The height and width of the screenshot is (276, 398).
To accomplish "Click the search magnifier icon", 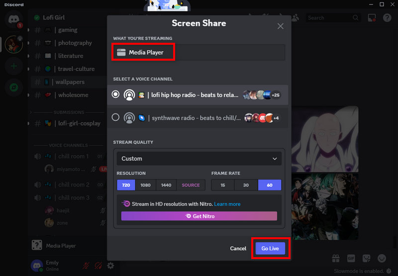I will coord(355,18).
